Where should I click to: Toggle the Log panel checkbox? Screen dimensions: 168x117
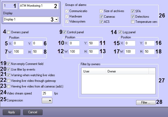click(x=120, y=32)
